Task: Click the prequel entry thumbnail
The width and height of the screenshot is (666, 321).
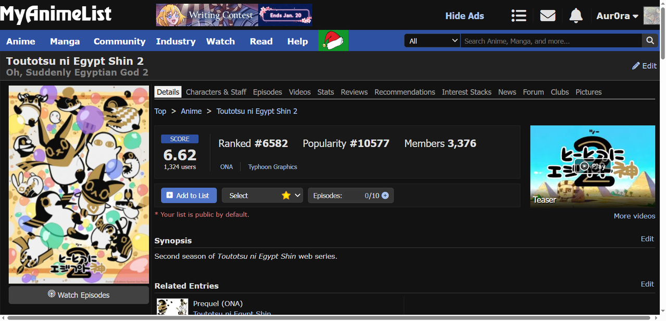Action: [172, 306]
